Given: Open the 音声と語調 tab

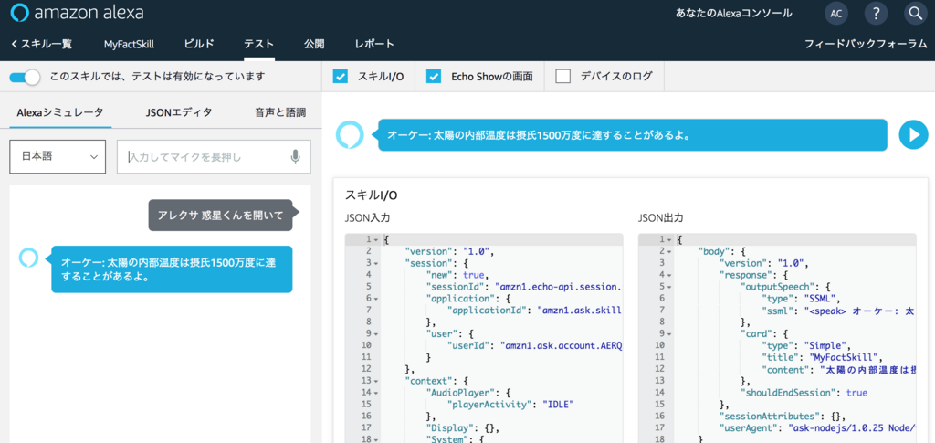Looking at the screenshot, I should (x=280, y=112).
